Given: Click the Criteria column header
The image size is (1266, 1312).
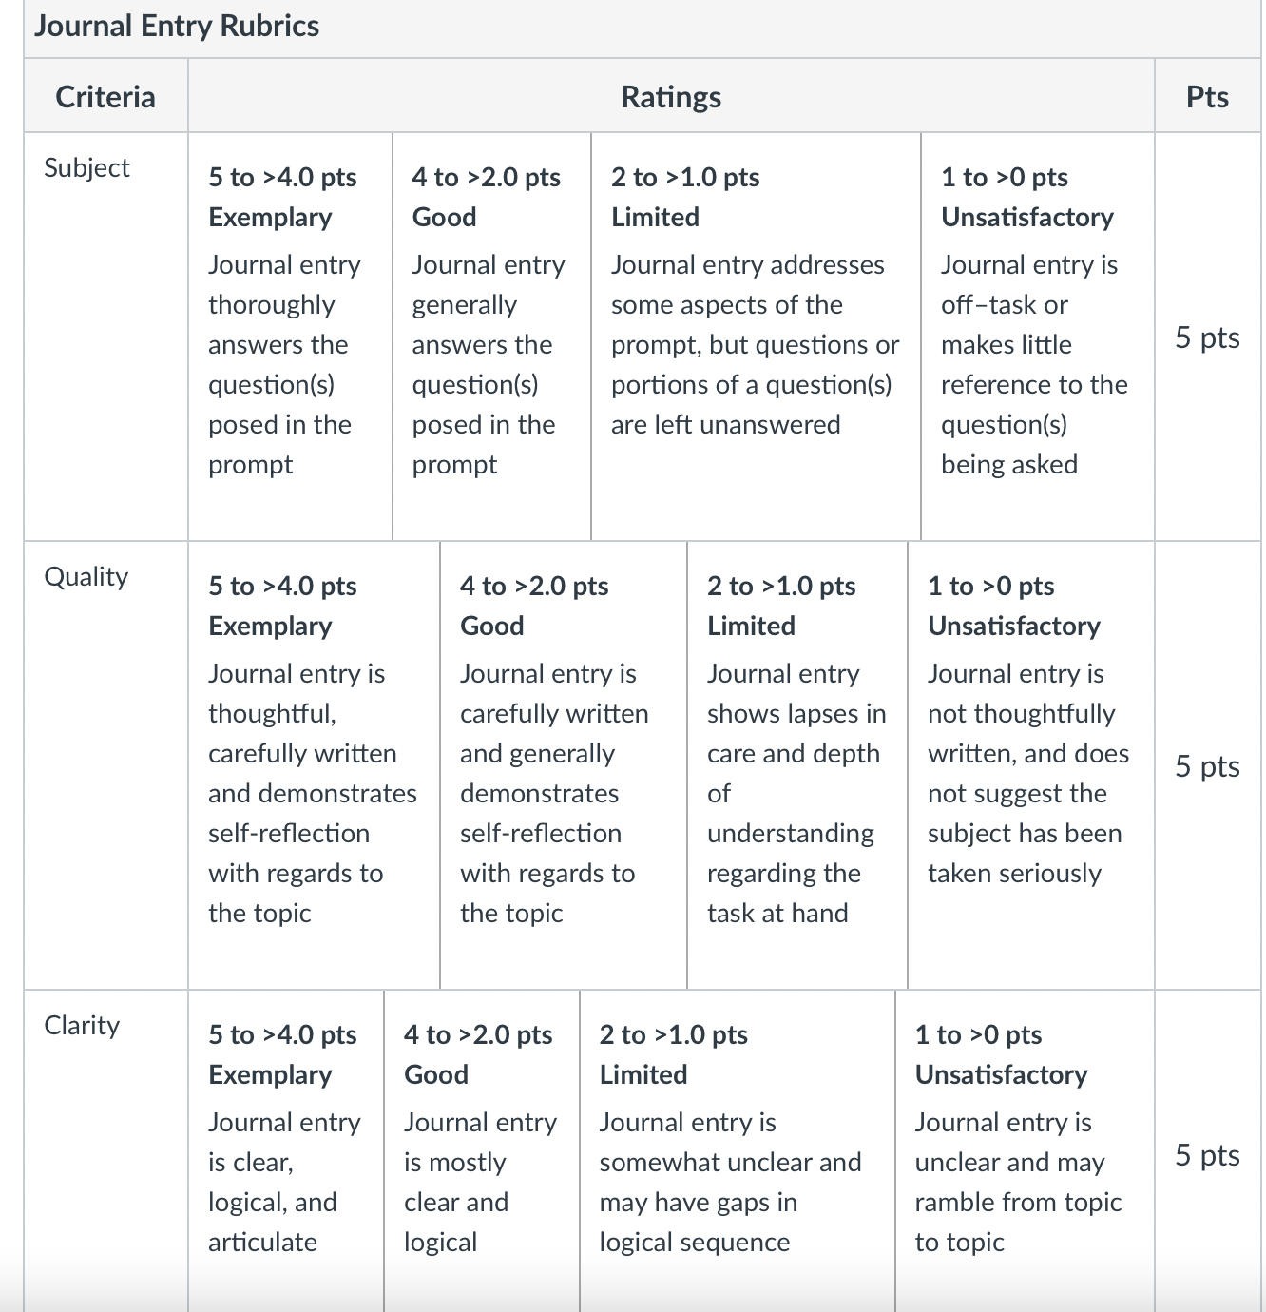Looking at the screenshot, I should [105, 96].
